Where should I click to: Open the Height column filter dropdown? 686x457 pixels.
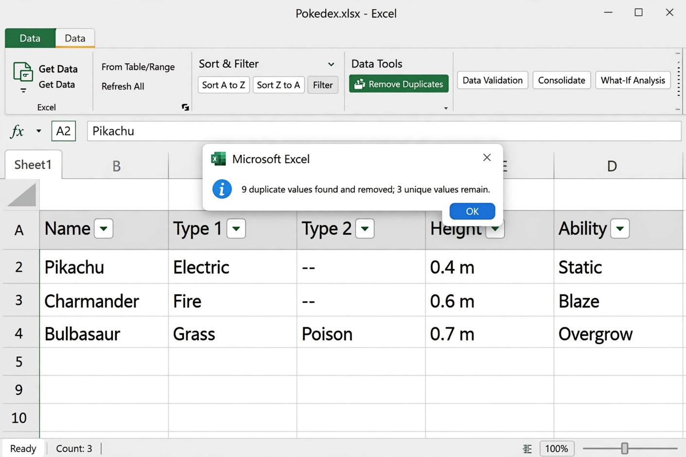pyautogui.click(x=495, y=230)
